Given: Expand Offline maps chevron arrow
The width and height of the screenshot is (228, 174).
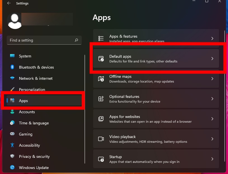Looking at the screenshot, I should pyautogui.click(x=212, y=79).
